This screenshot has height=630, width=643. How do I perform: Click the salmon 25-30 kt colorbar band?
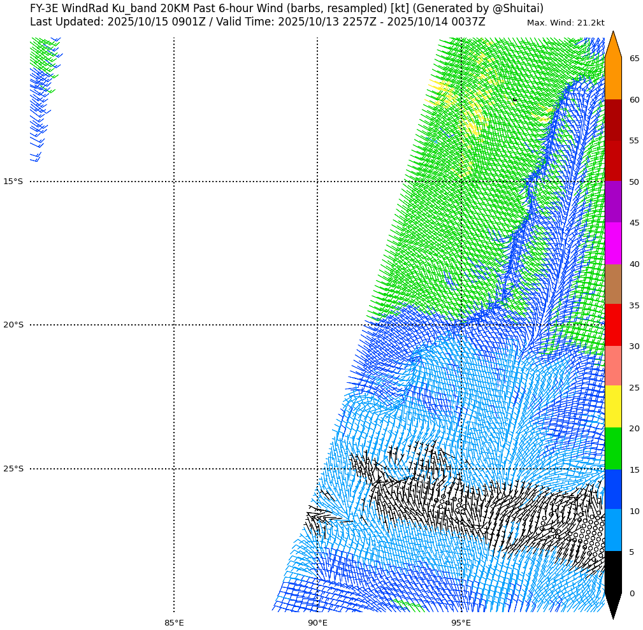coord(612,366)
